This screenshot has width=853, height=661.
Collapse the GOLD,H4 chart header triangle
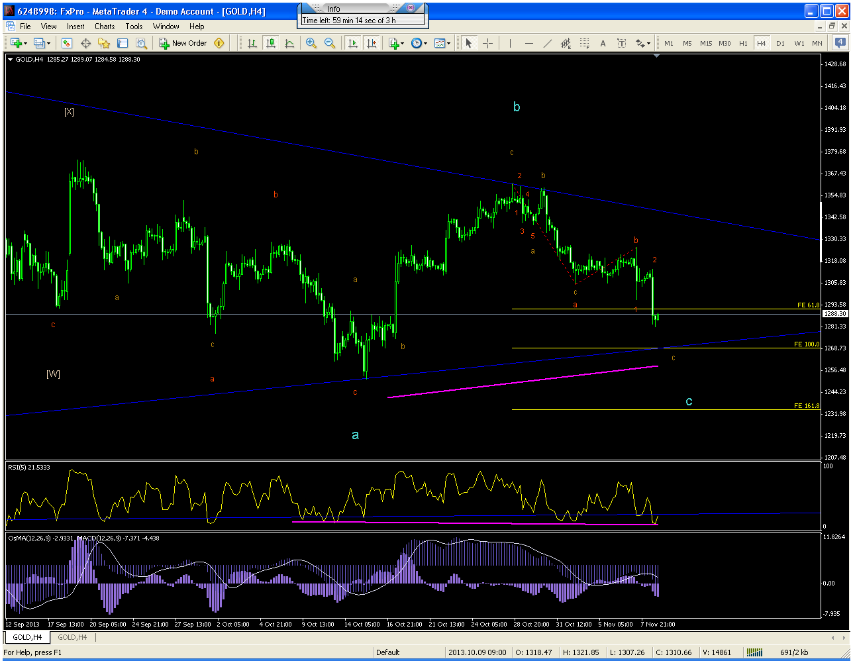(10, 59)
